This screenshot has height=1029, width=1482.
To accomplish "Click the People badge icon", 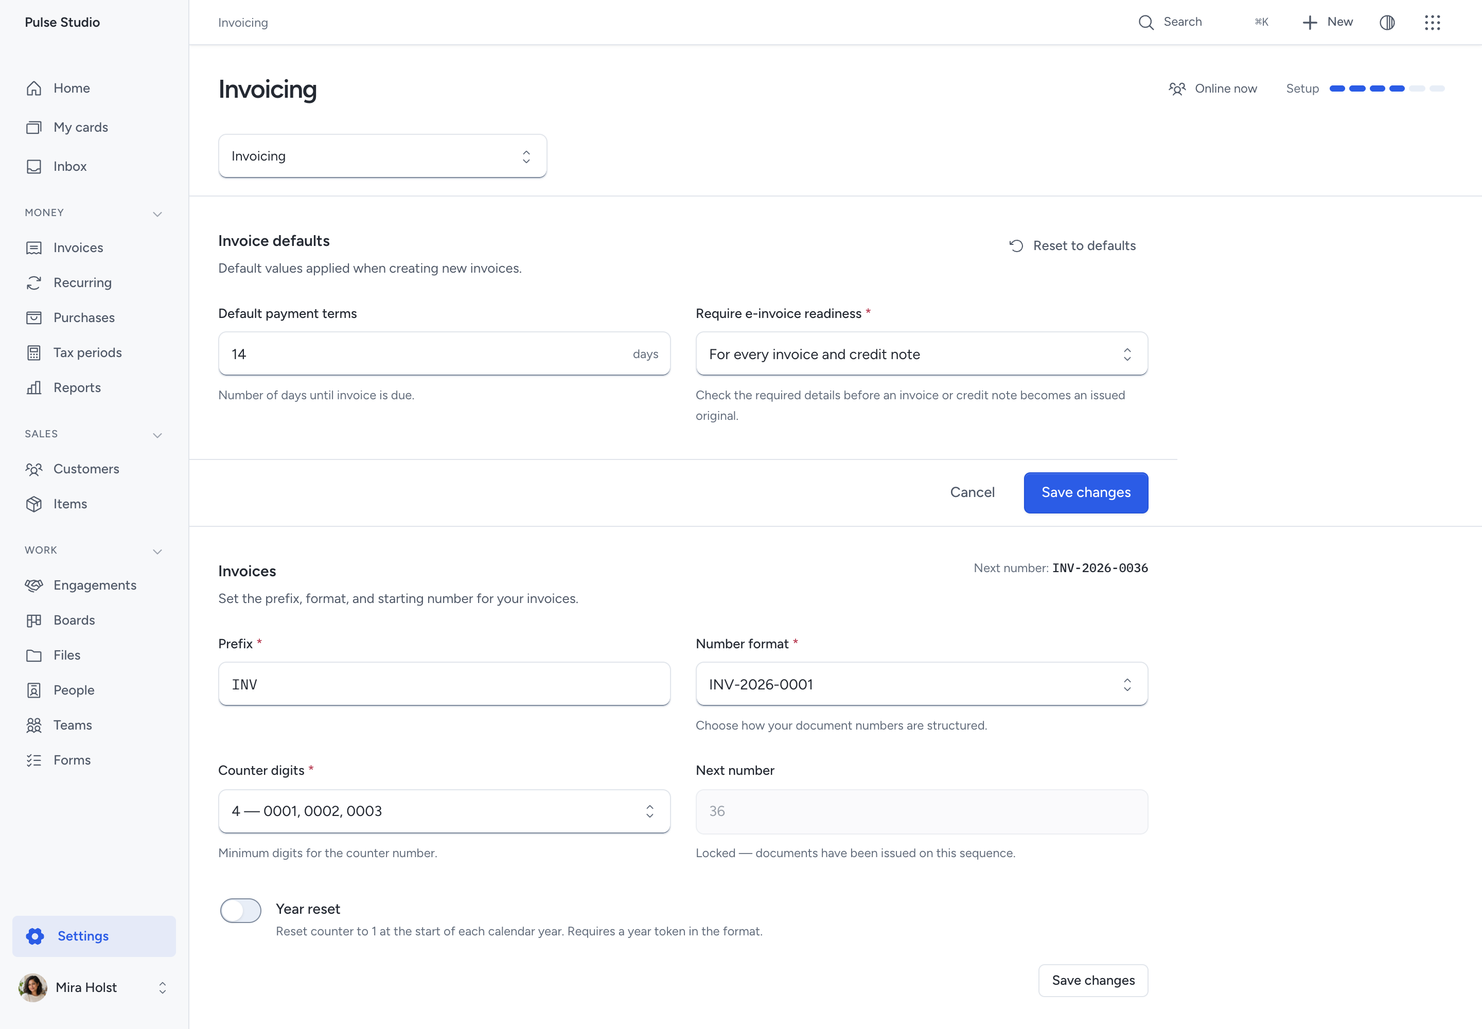I will (33, 690).
